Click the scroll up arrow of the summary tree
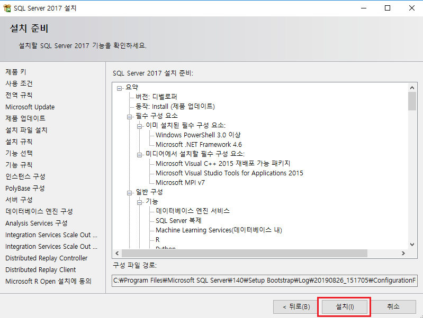423x318 pixels. click(412, 88)
